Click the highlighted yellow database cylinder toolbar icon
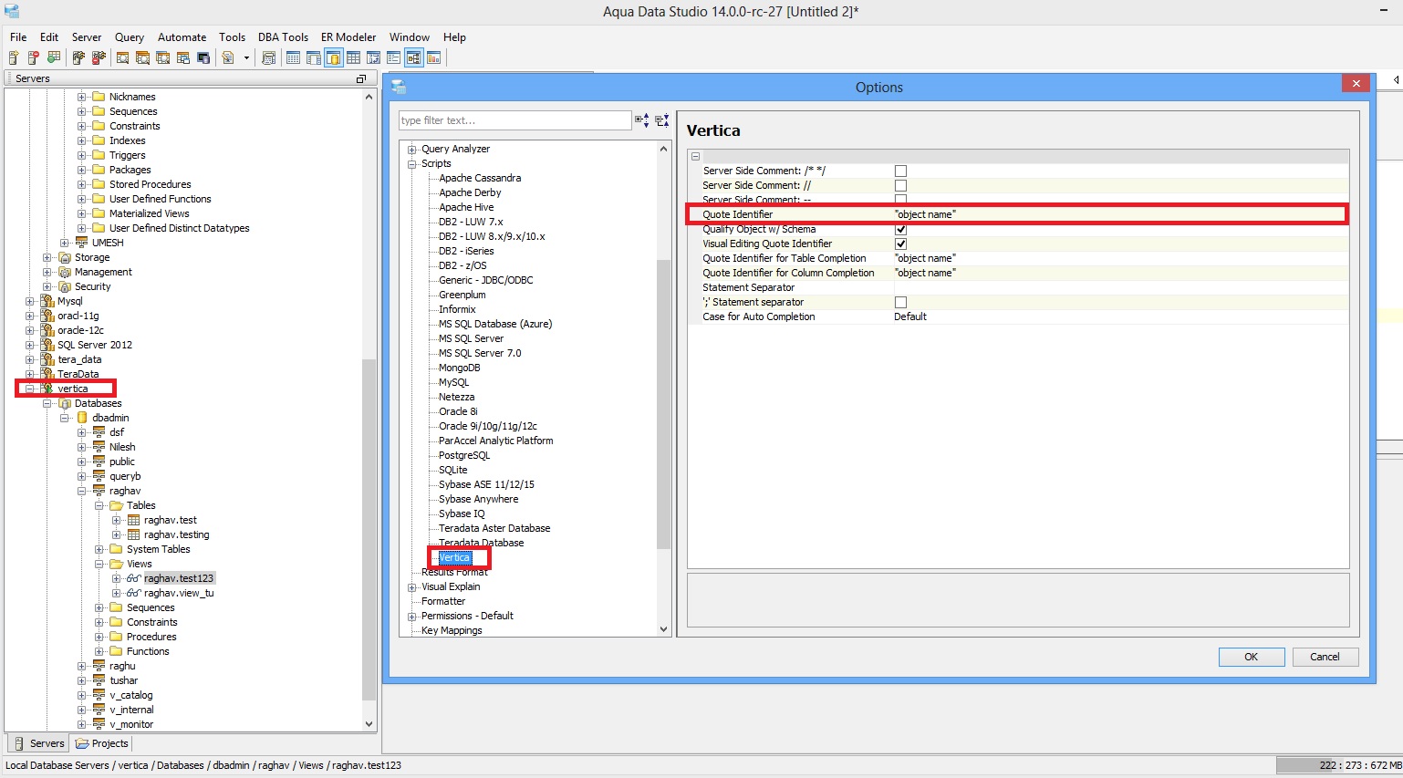 (333, 57)
